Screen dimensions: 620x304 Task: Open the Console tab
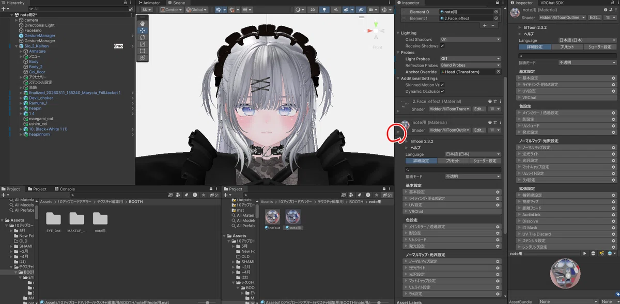pos(65,189)
